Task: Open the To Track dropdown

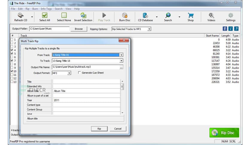Action: [x=121, y=61]
